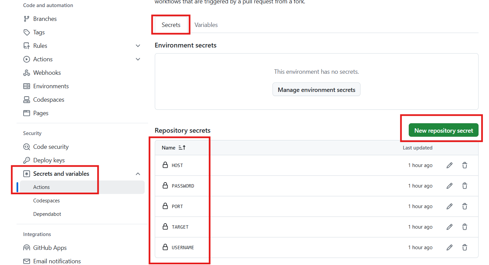Collapse Secrets and variables chevron
This screenshot has width=489, height=265.
138,174
